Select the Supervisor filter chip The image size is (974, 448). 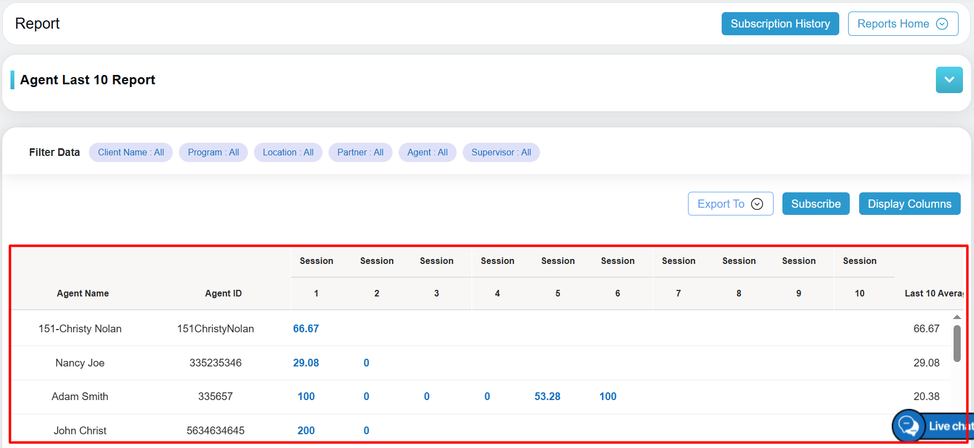(501, 153)
